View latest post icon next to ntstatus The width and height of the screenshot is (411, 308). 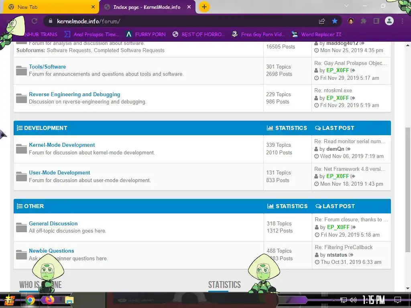351,255
